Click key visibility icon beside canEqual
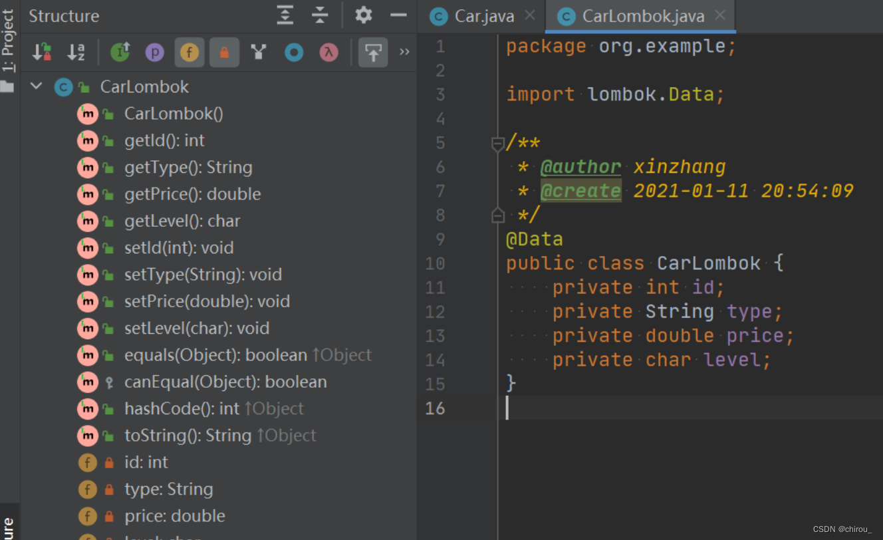 [x=109, y=382]
